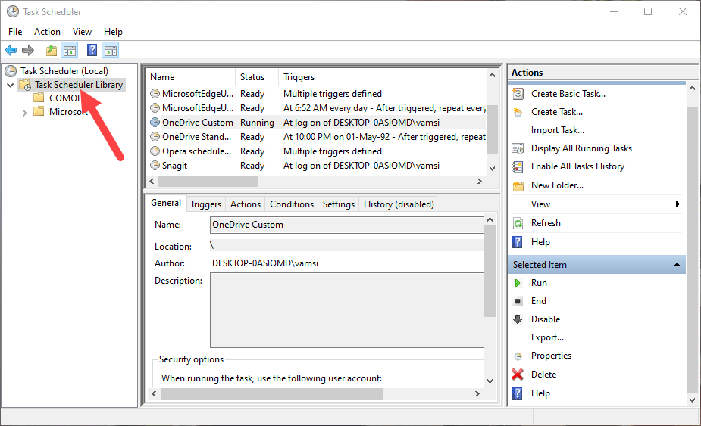Image resolution: width=701 pixels, height=426 pixels.
Task: Click the Back arrow toolbar icon
Action: click(x=11, y=51)
